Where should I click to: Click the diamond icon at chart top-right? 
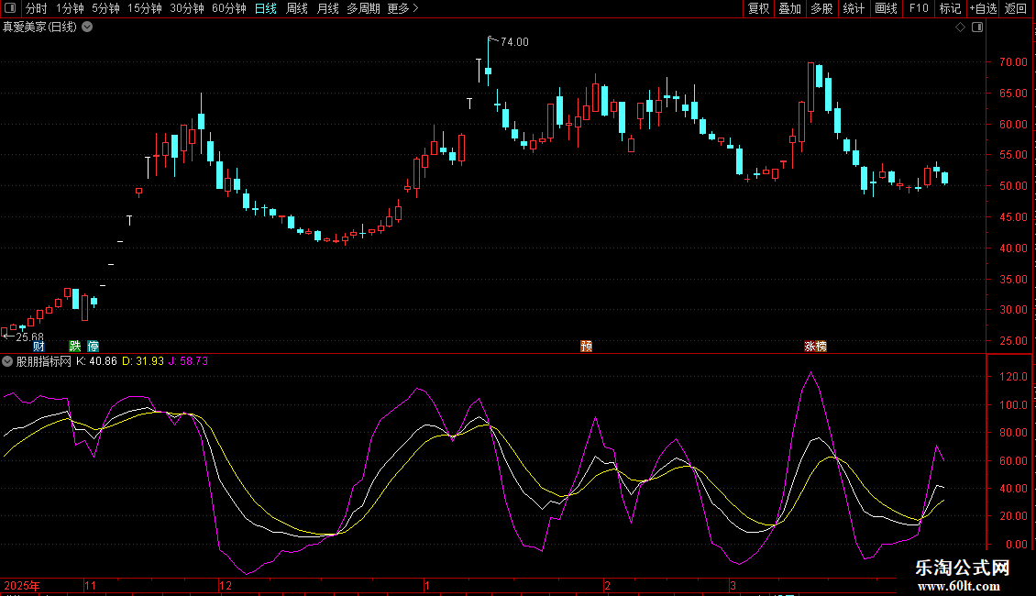[960, 28]
